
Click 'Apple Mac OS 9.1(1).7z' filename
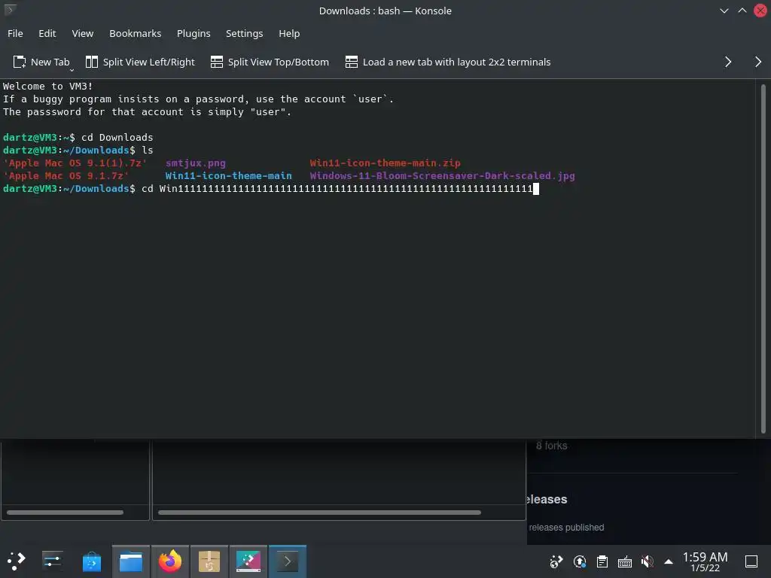(x=75, y=163)
